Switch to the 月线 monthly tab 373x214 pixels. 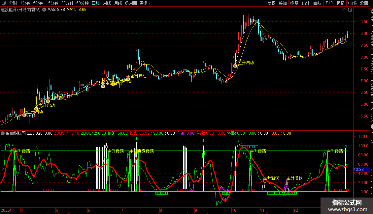coord(118,3)
